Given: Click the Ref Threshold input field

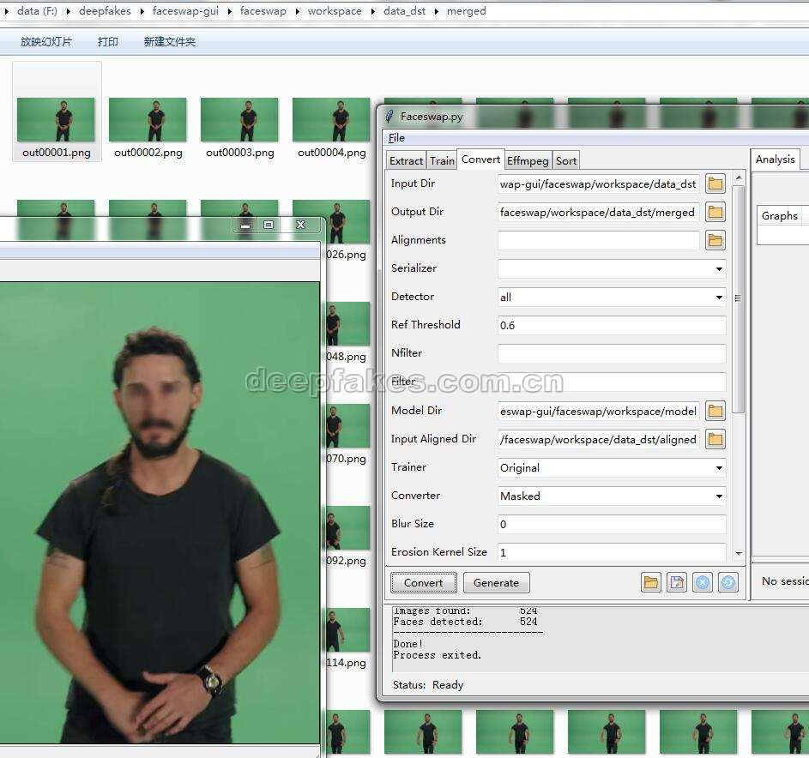Looking at the screenshot, I should [611, 325].
